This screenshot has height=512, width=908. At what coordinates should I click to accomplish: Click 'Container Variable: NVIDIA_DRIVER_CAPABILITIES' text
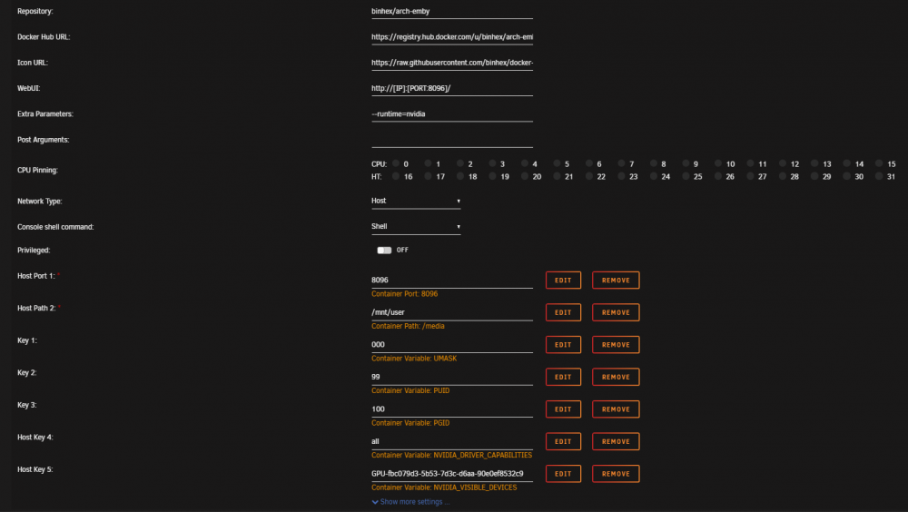(451, 455)
